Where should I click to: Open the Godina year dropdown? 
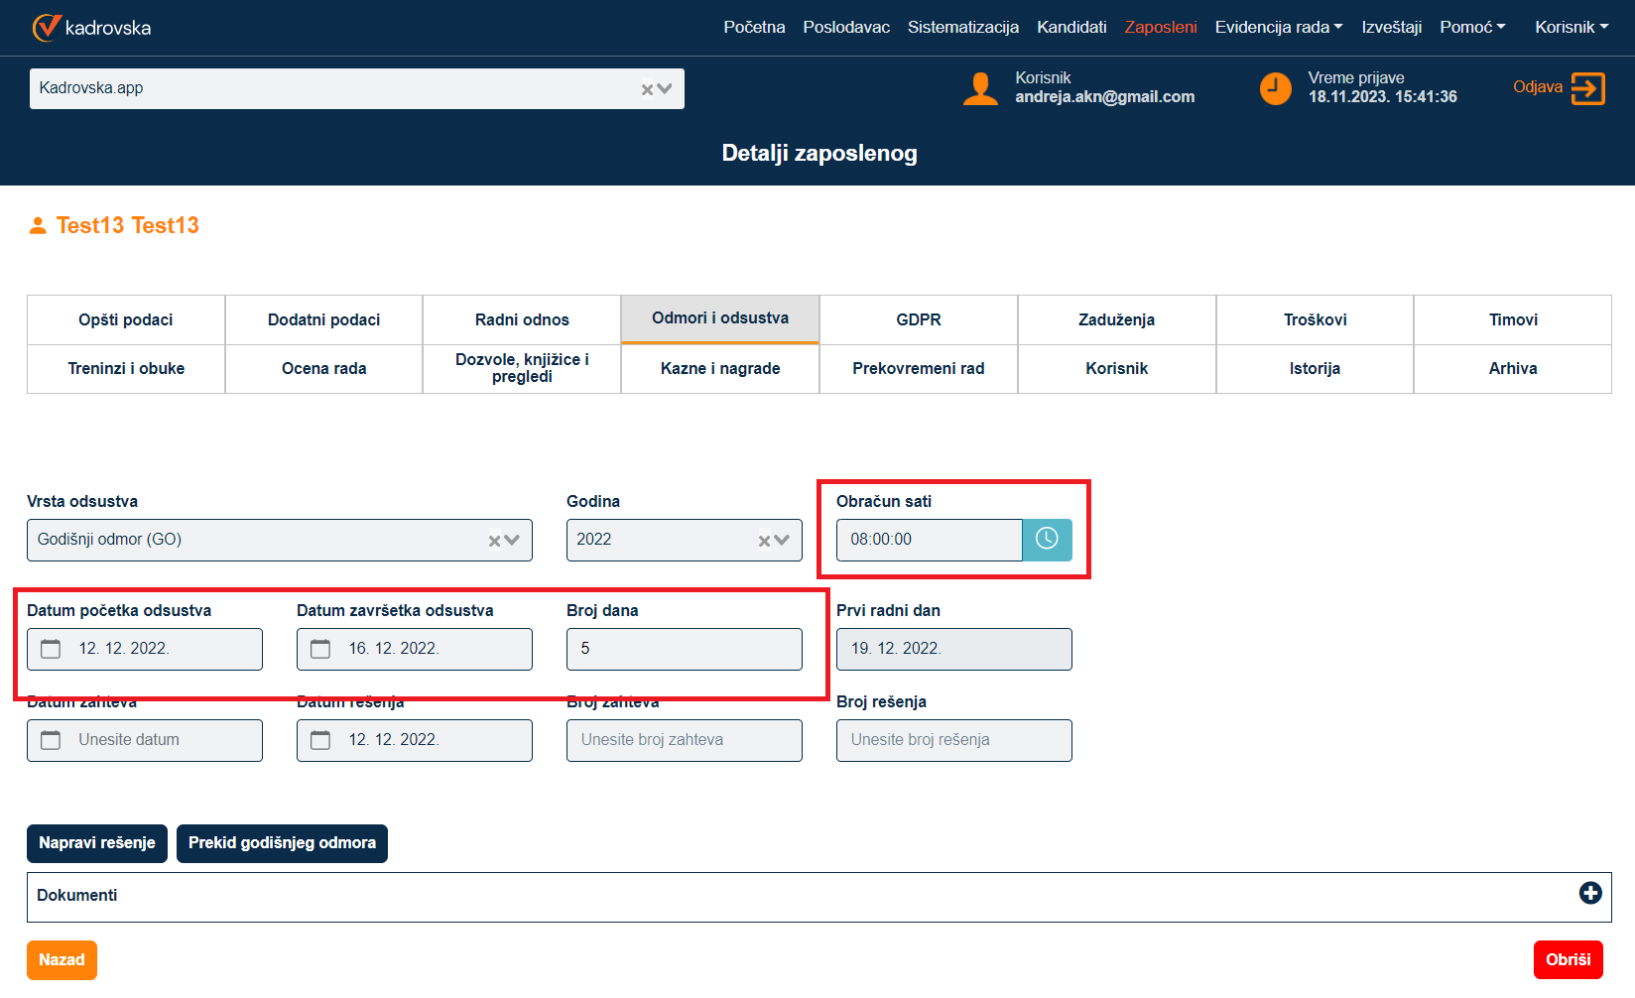click(782, 541)
